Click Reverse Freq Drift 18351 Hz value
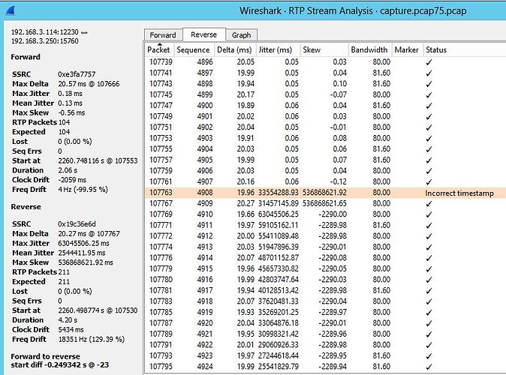Viewport: 506px width, 375px height. point(92,339)
